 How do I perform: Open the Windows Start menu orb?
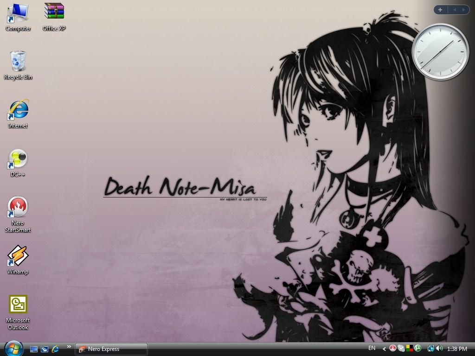pyautogui.click(x=13, y=349)
